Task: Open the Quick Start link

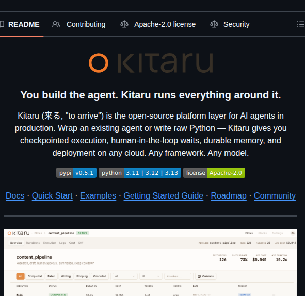Action: 52,196
